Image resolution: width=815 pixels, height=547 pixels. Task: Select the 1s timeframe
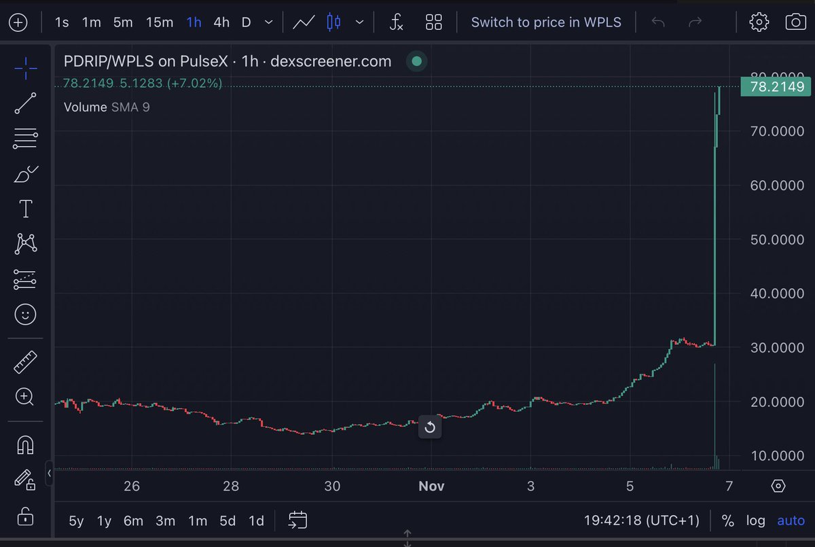(62, 22)
